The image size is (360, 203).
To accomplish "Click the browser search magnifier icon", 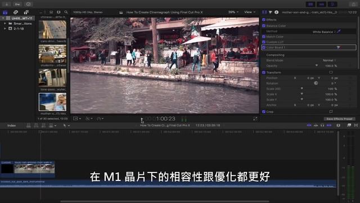I will pos(66,12).
